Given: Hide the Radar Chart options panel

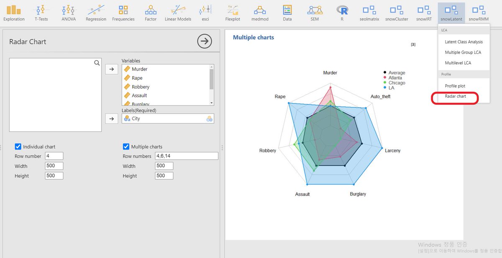Looking at the screenshot, I should click(205, 41).
